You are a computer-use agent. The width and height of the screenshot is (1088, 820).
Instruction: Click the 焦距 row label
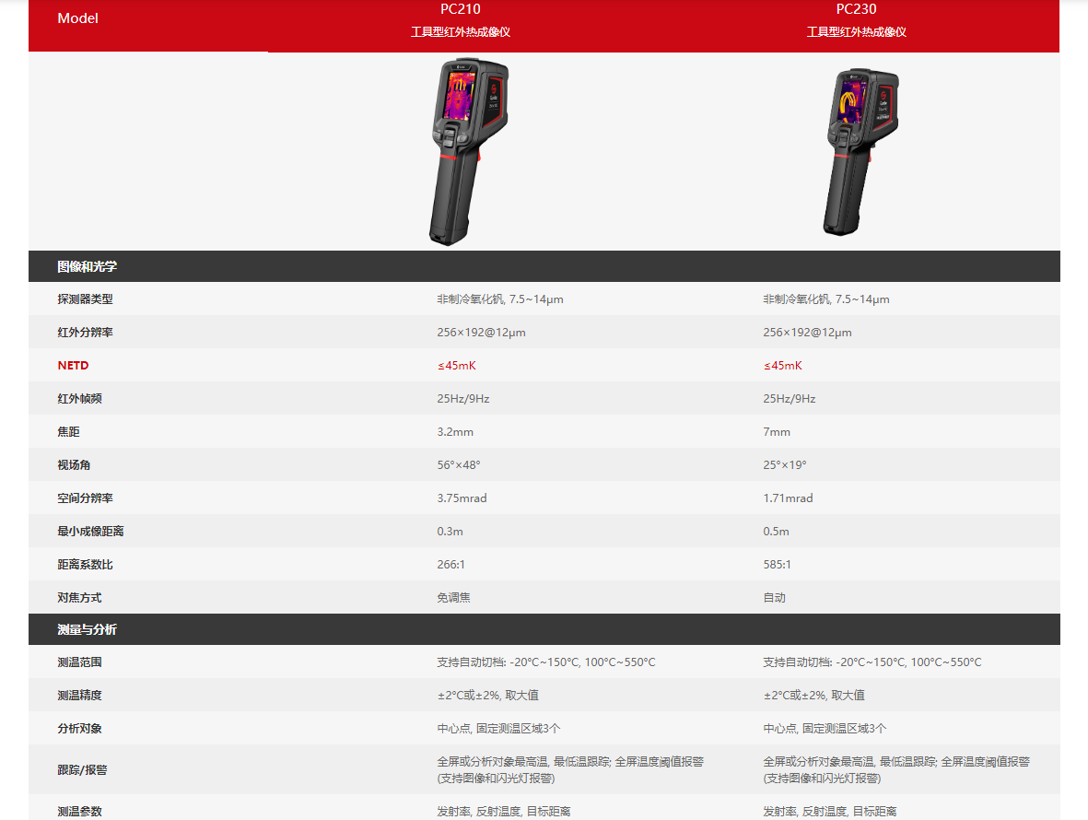click(68, 432)
